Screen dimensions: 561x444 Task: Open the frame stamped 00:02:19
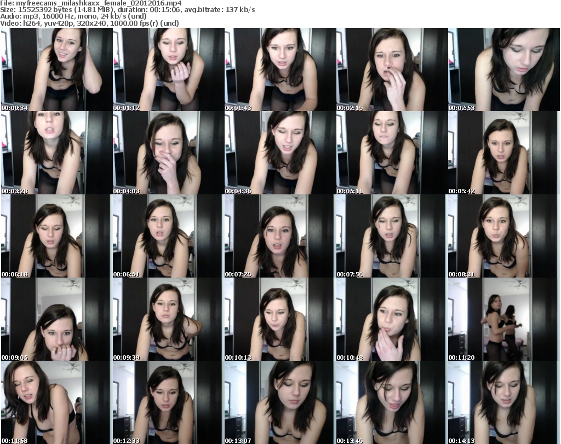point(392,70)
